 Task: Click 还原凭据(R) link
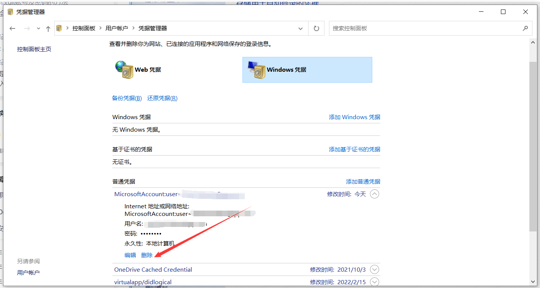pos(162,98)
